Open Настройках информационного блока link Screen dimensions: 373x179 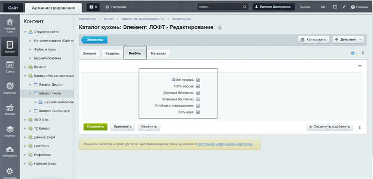tap(225, 144)
